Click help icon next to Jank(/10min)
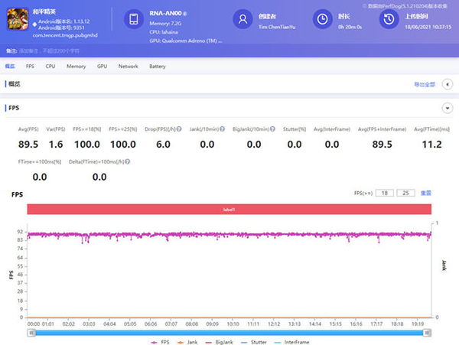This screenshot has width=459, height=345. [x=223, y=129]
